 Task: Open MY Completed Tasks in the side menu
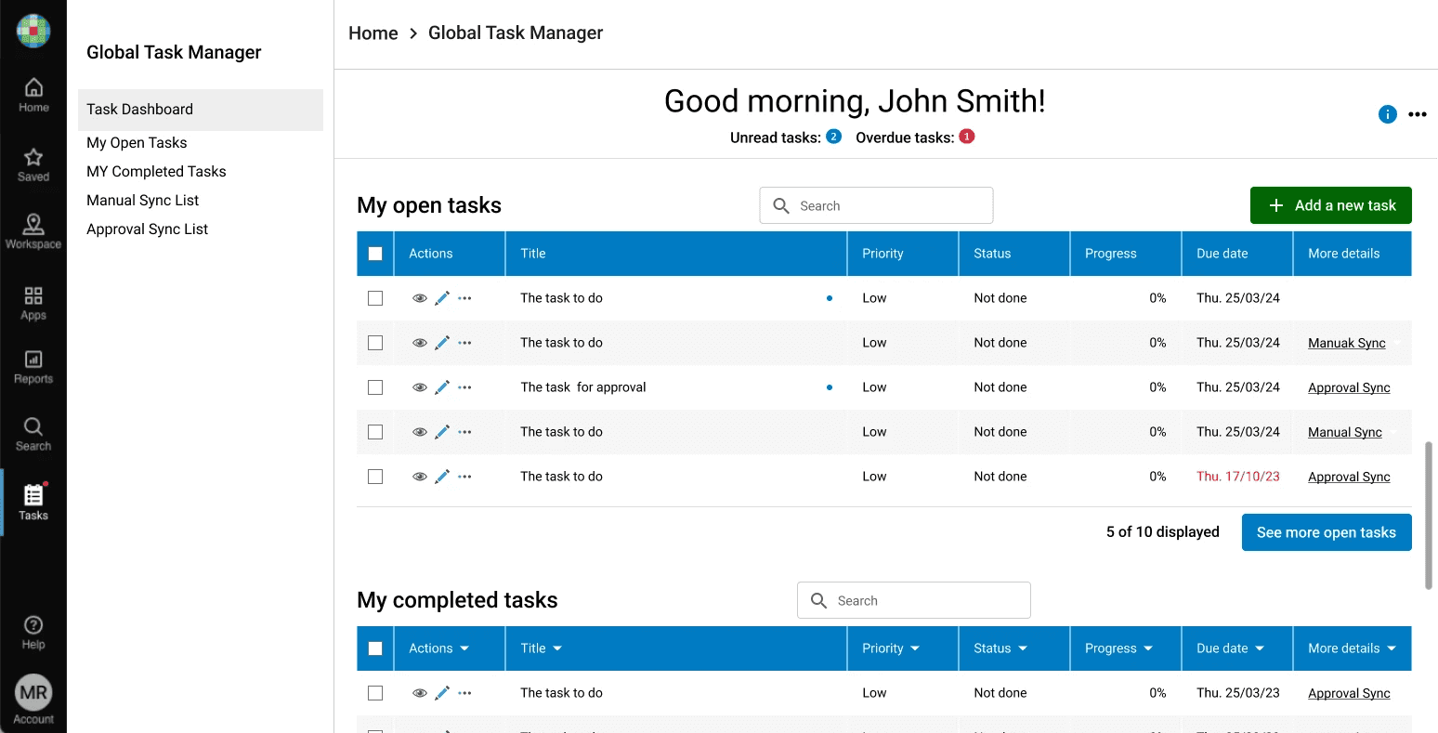pos(156,172)
